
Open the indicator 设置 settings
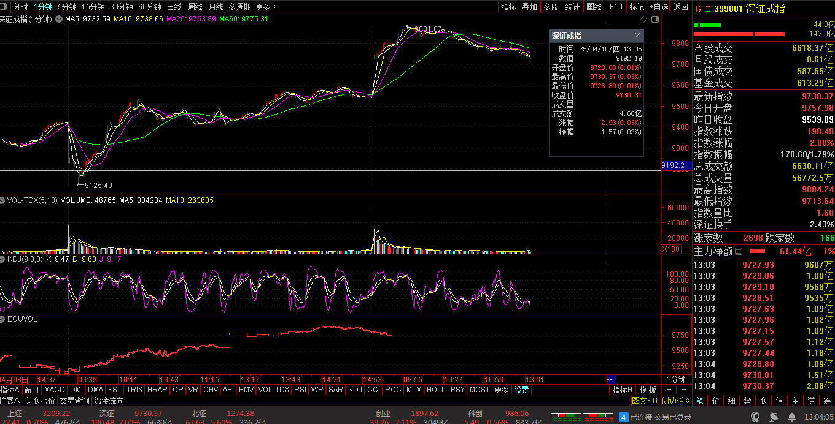[x=521, y=390]
